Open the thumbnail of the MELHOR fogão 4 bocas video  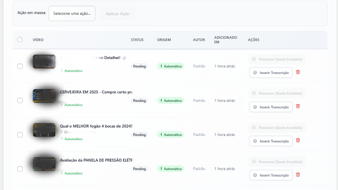click(44, 130)
